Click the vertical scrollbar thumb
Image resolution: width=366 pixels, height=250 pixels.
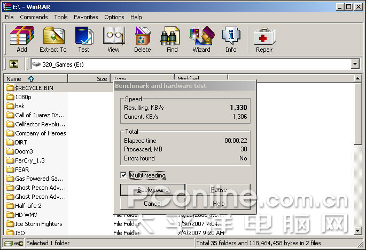[357, 114]
